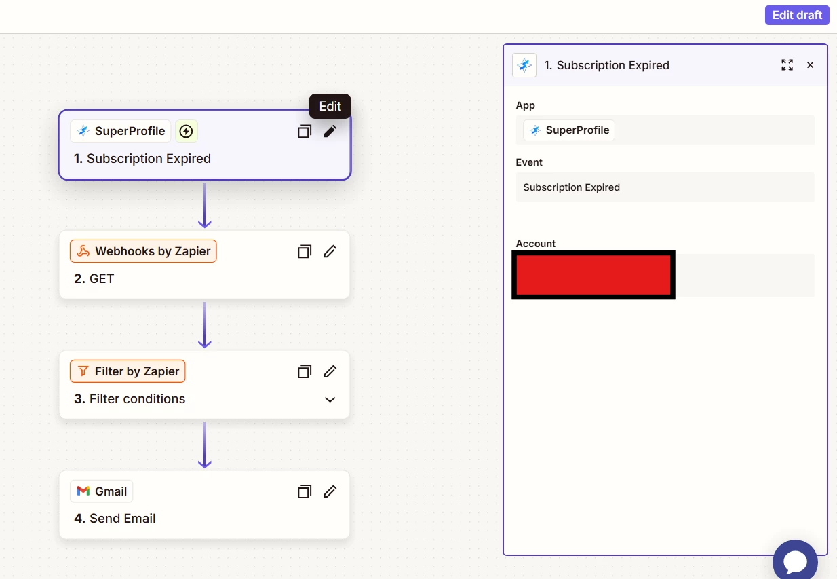Click the pencil edit icon on Subscription Expired step
The width and height of the screenshot is (837, 579).
[x=330, y=131]
